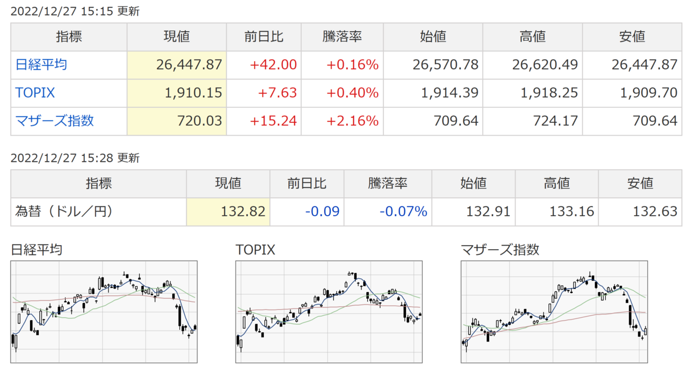Click the TOPIX candlestick chart thumbnail

[329, 312]
